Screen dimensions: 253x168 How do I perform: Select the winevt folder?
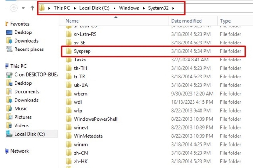[81, 128]
